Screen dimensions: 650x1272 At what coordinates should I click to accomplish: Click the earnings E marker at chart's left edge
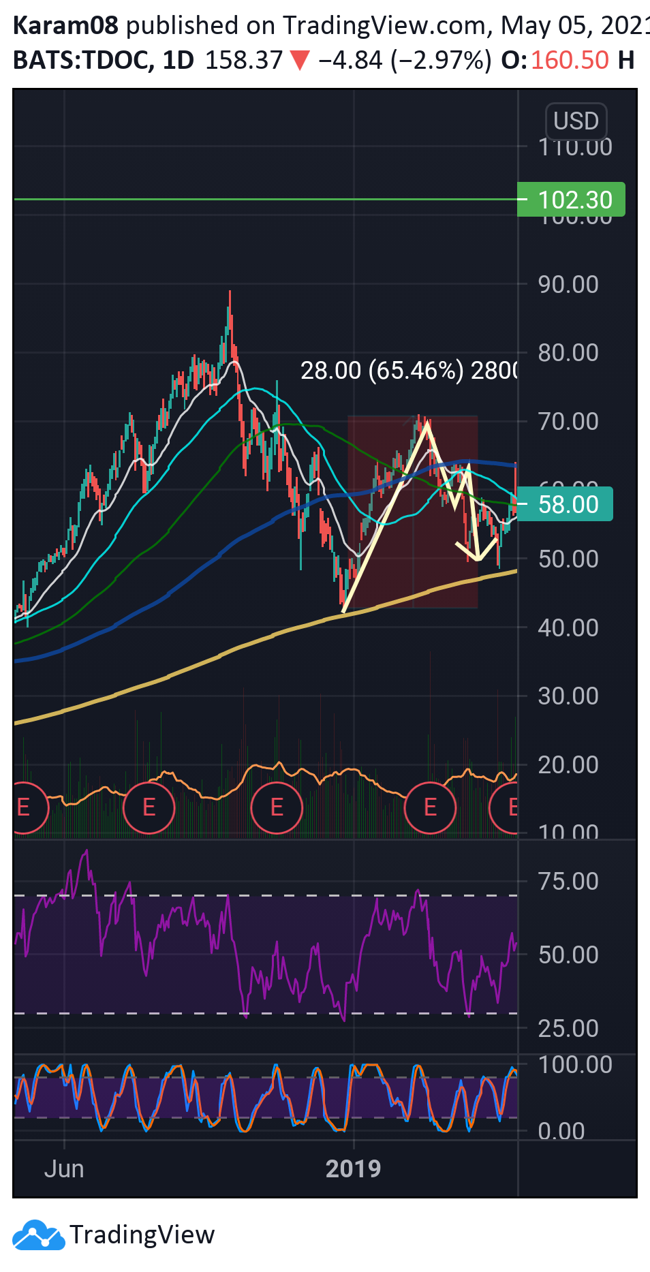(27, 808)
